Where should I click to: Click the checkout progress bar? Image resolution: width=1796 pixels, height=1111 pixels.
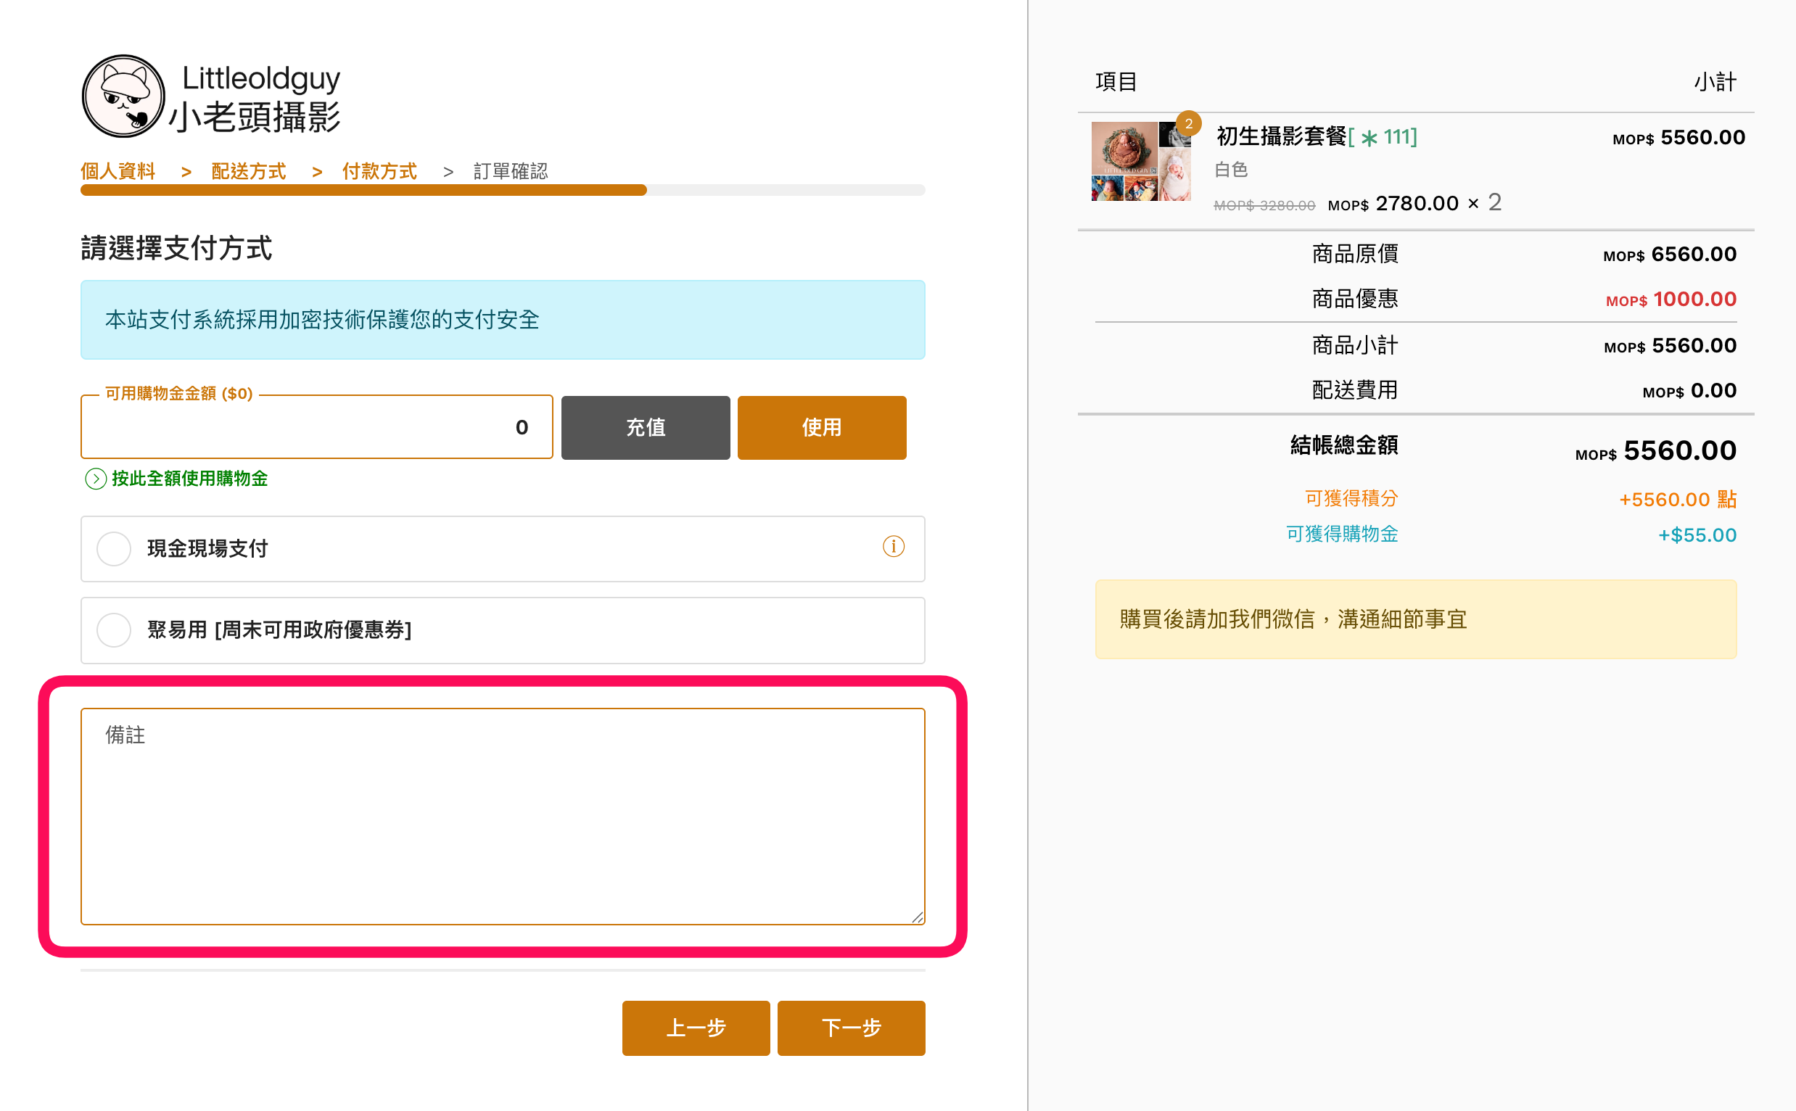click(503, 190)
